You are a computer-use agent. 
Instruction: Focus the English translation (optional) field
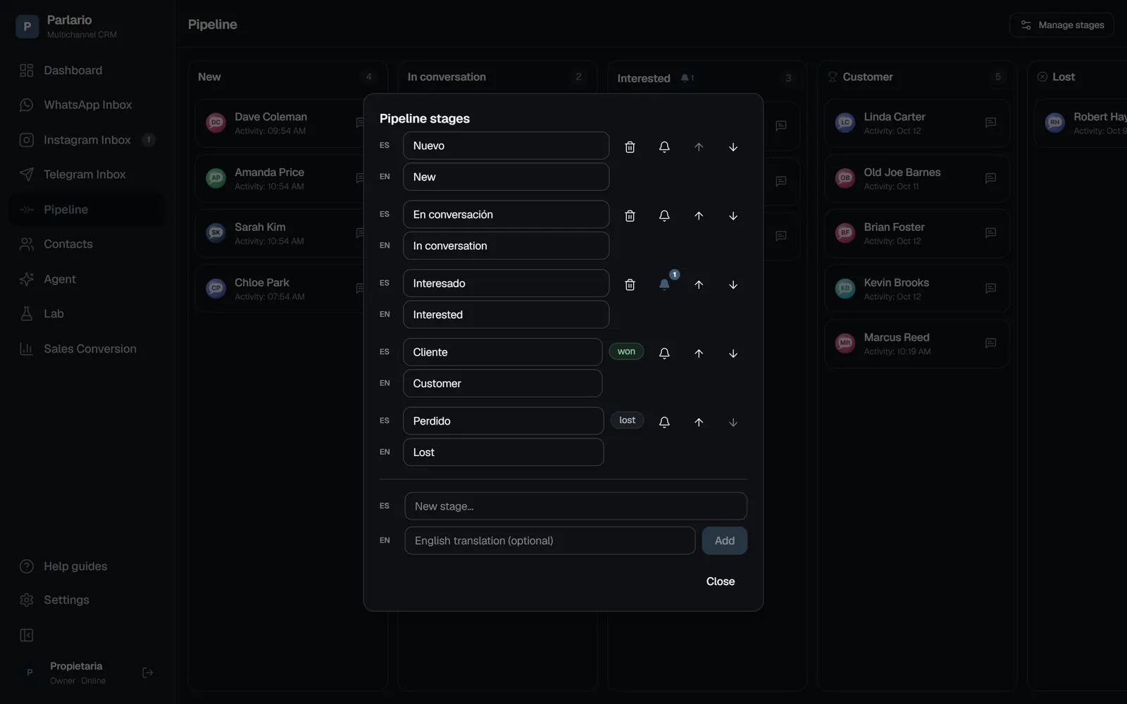coord(549,541)
